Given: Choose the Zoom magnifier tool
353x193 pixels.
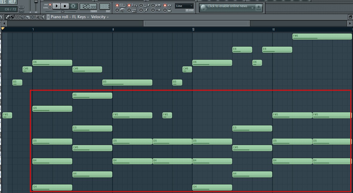Looking at the screenshot, I should point(38,17).
